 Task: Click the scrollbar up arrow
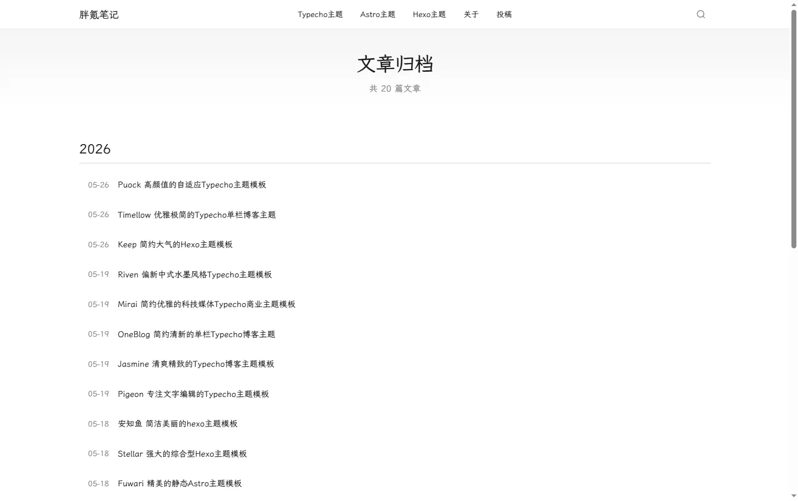pyautogui.click(x=794, y=4)
